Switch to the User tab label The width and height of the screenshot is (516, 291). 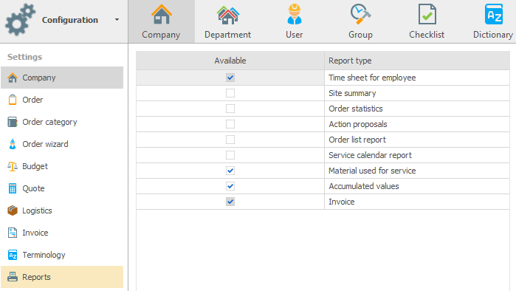[295, 35]
